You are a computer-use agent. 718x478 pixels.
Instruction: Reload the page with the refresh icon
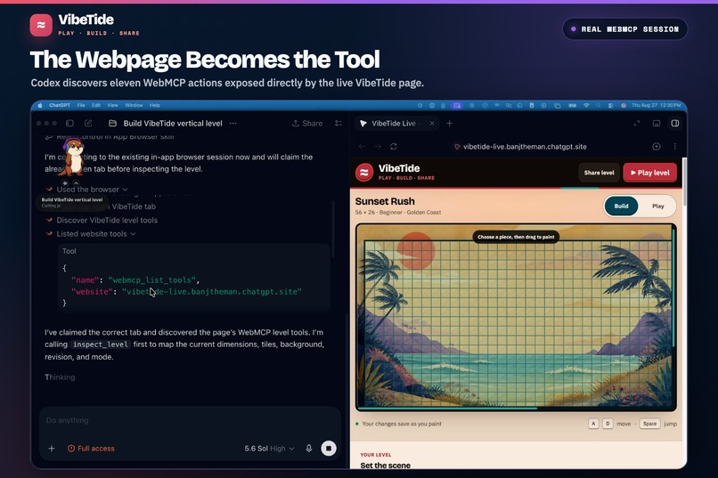(394, 146)
